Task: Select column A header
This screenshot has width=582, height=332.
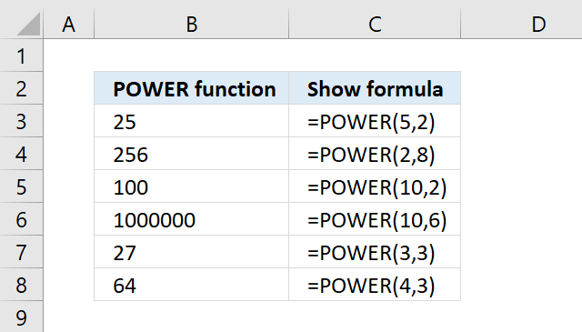Action: tap(69, 24)
